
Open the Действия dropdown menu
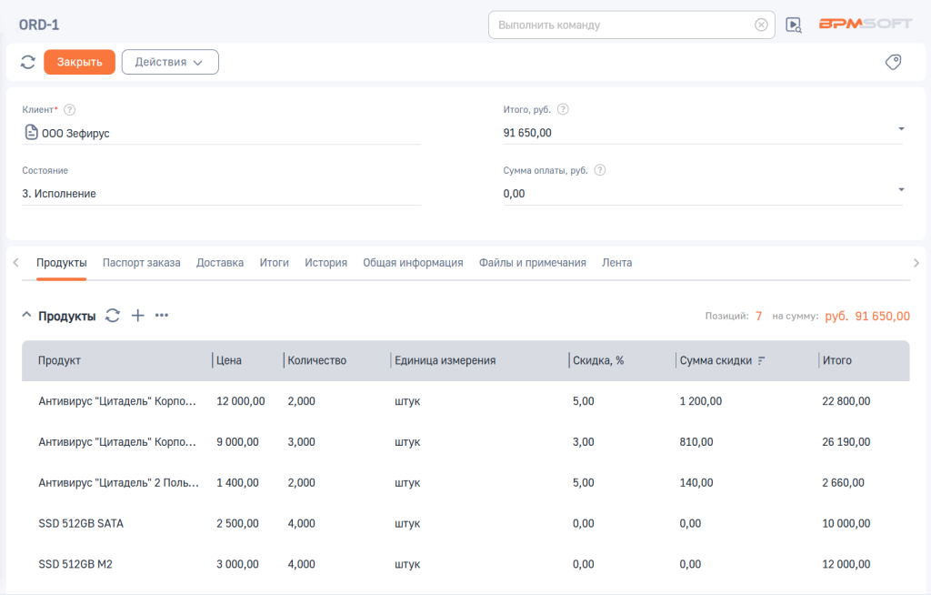[170, 62]
